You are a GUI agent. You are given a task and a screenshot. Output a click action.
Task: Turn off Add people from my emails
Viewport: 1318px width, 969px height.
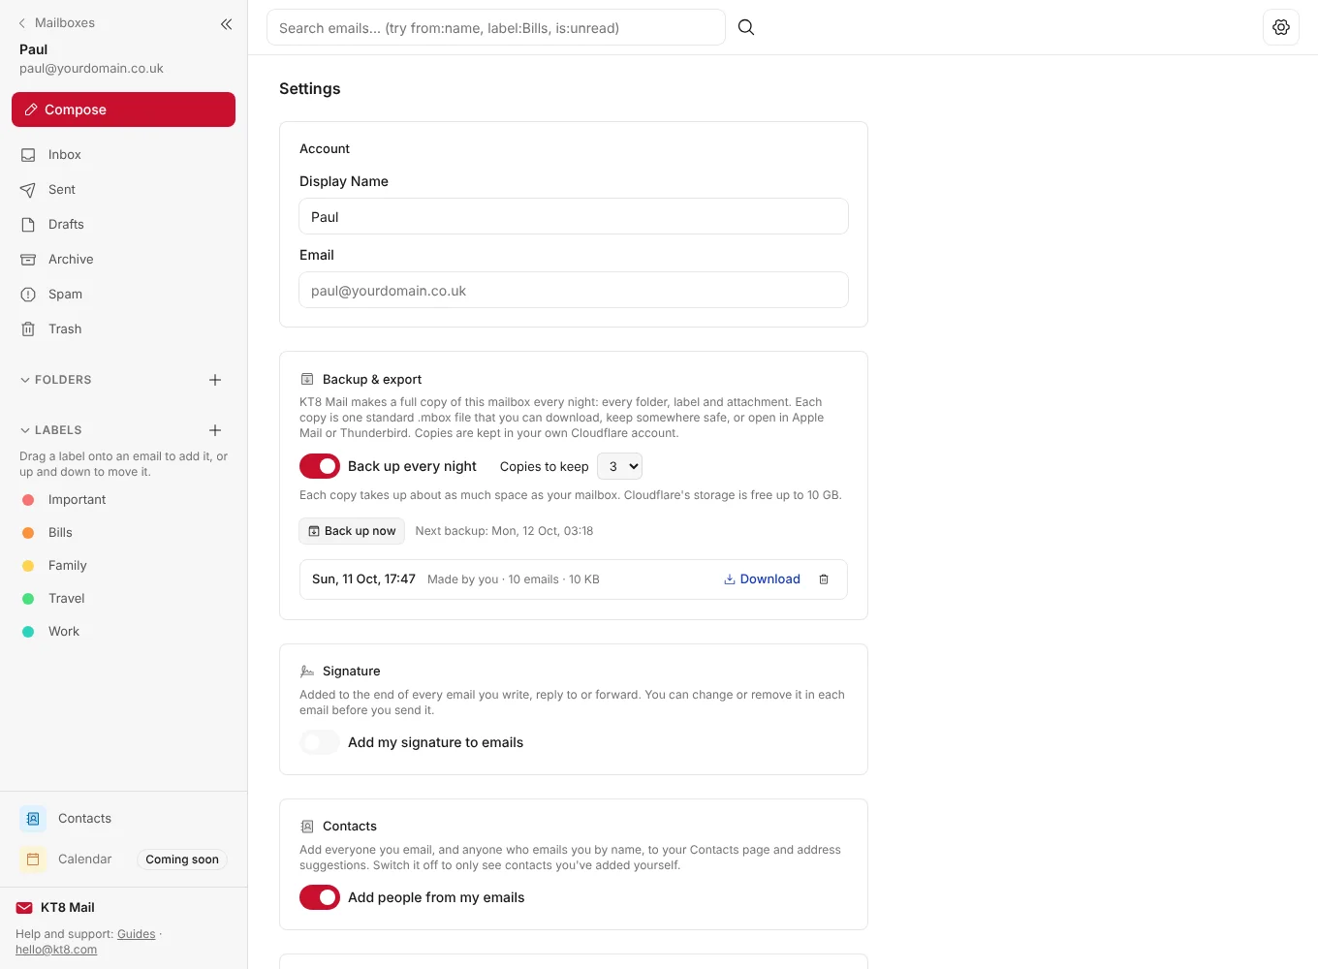[320, 897]
